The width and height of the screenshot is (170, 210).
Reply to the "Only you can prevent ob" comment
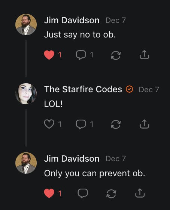pyautogui.click(x=83, y=193)
